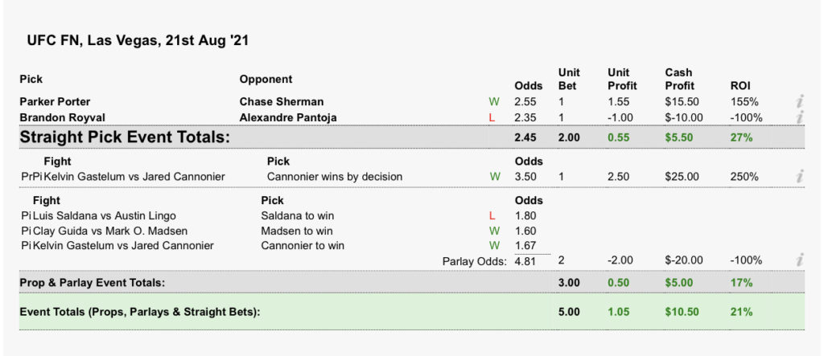Click the UFC FN Las Vegas event title

pos(138,40)
